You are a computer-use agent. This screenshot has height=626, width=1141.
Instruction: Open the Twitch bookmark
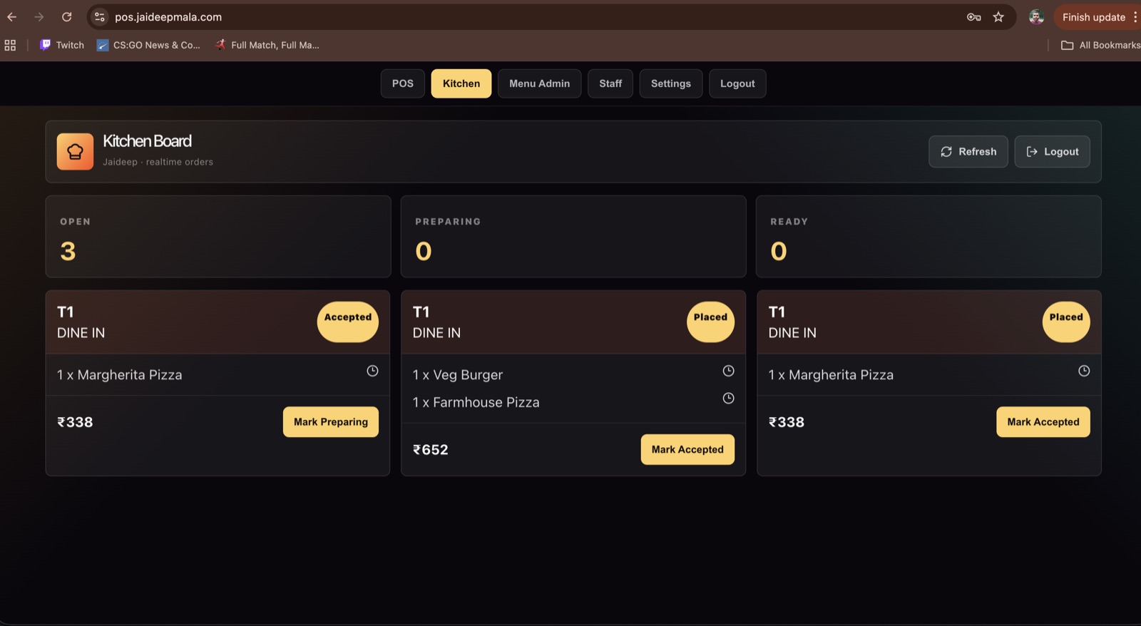[x=62, y=45]
